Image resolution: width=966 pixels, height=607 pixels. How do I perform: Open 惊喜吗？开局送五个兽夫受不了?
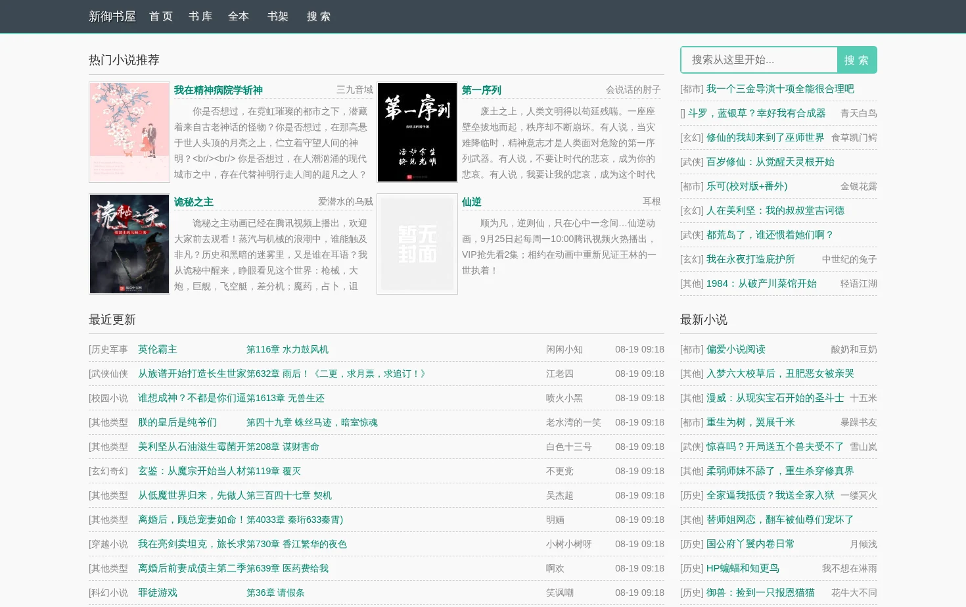coord(775,447)
